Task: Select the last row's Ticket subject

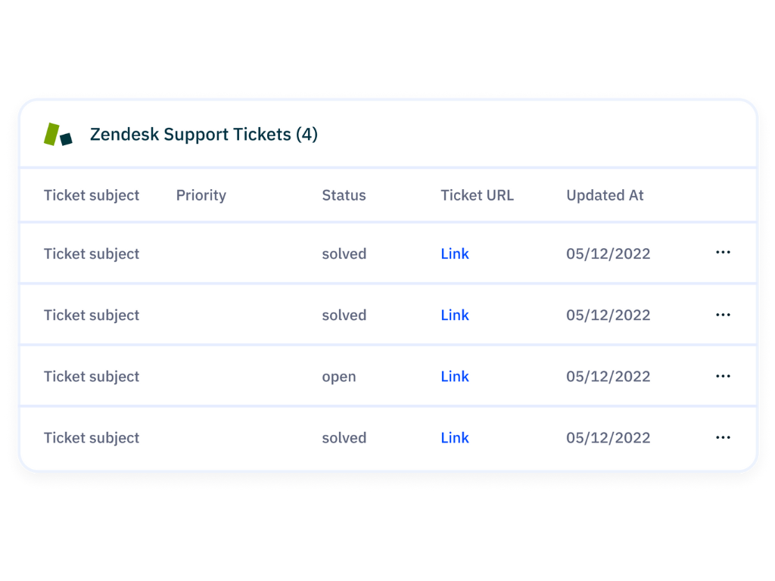Action: click(92, 438)
